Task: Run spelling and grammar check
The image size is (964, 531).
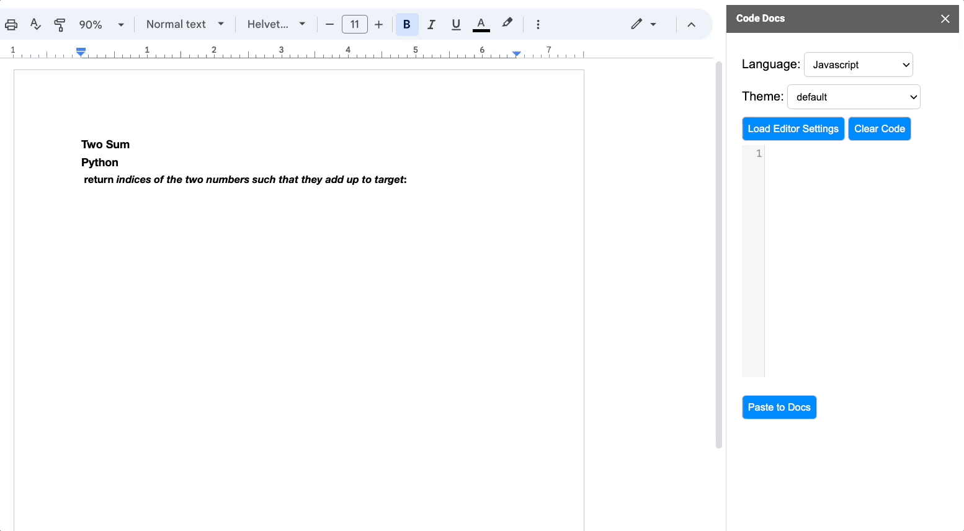Action: pyautogui.click(x=35, y=25)
